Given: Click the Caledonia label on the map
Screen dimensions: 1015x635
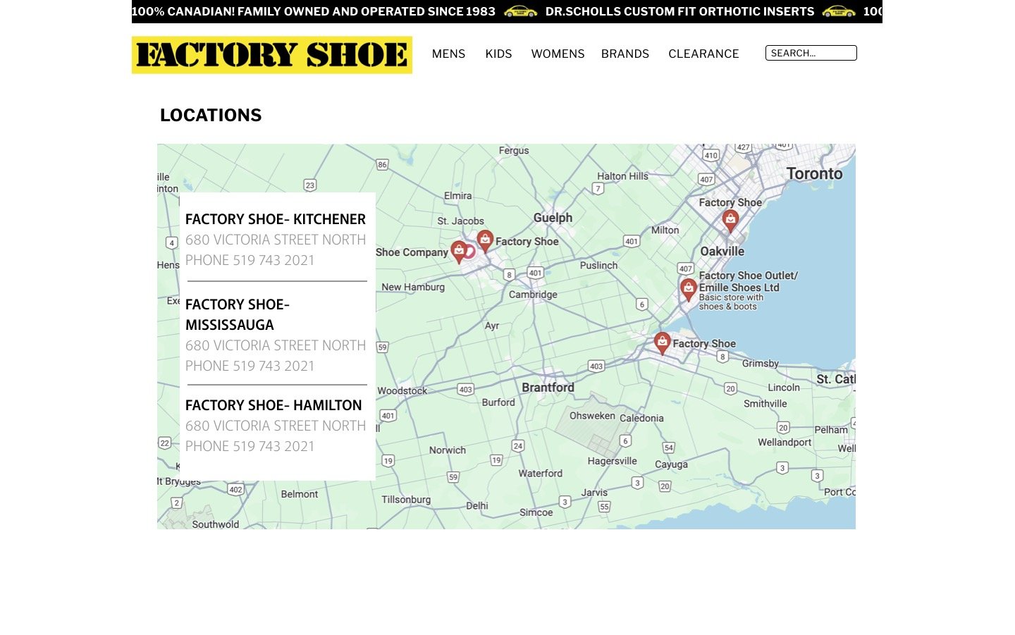Looking at the screenshot, I should click(641, 418).
